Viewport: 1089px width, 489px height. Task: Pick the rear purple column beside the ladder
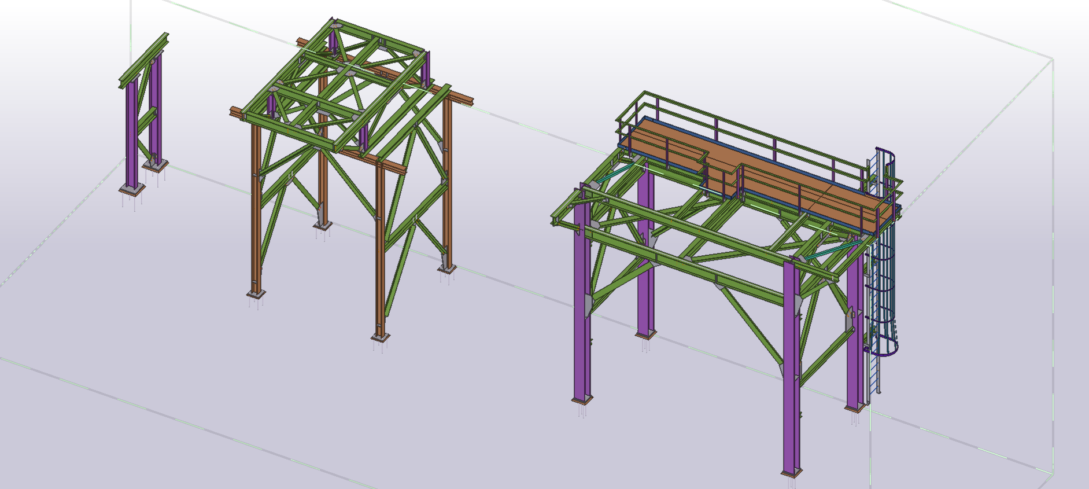854,347
